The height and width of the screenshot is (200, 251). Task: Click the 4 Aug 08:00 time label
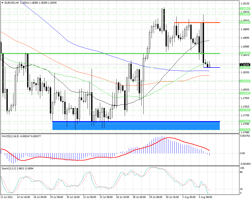205,197
